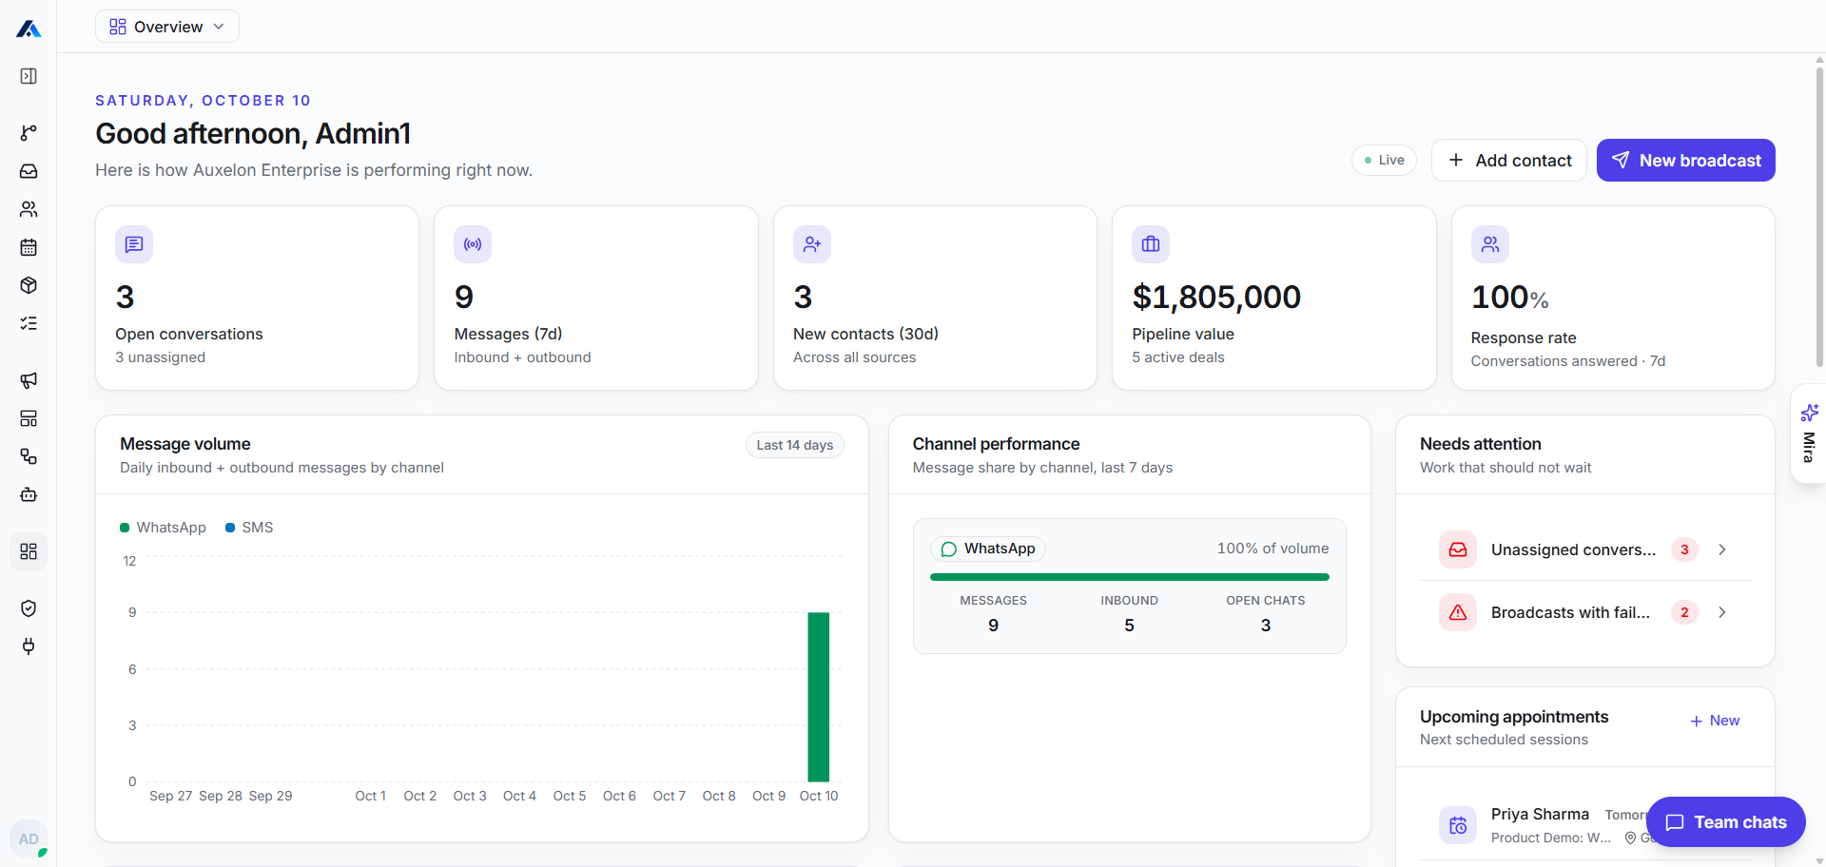Open the calendar icon in sidebar
This screenshot has width=1826, height=867.
pos(29,247)
